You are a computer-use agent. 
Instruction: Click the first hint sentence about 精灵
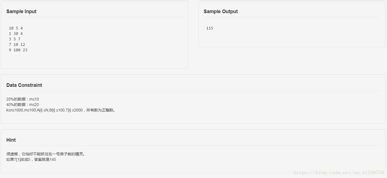tap(46, 154)
